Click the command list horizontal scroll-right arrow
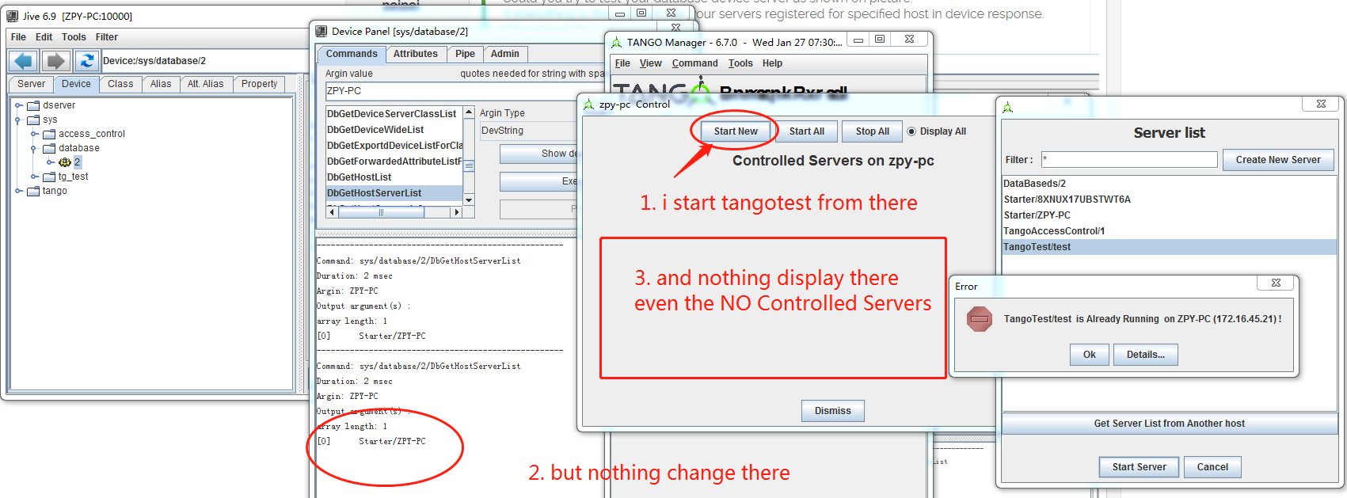 [x=456, y=212]
